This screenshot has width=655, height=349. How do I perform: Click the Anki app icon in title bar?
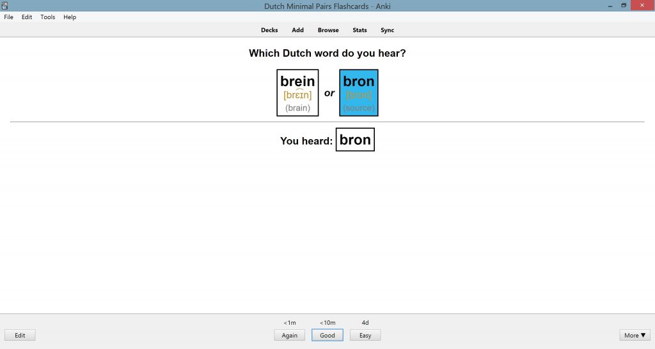click(x=4, y=6)
